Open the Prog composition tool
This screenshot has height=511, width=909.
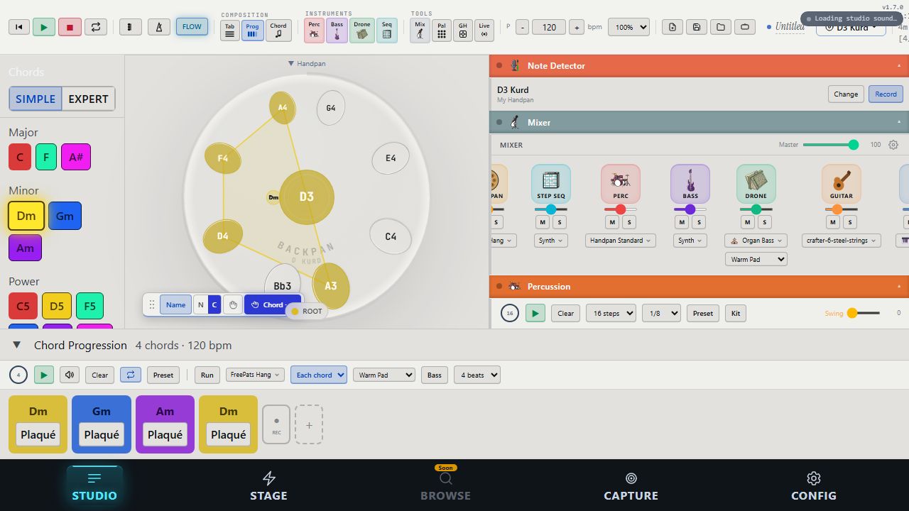pos(252,31)
